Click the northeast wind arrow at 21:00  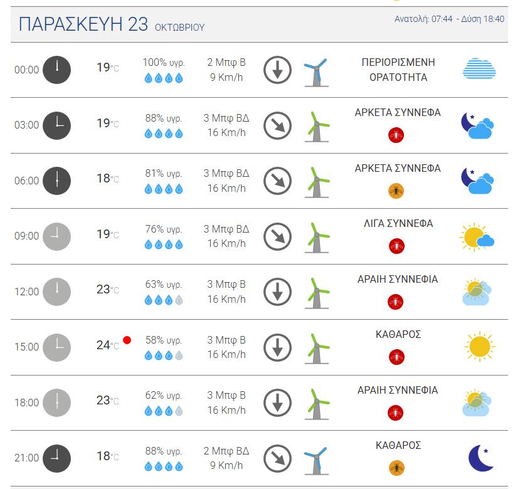(278, 458)
